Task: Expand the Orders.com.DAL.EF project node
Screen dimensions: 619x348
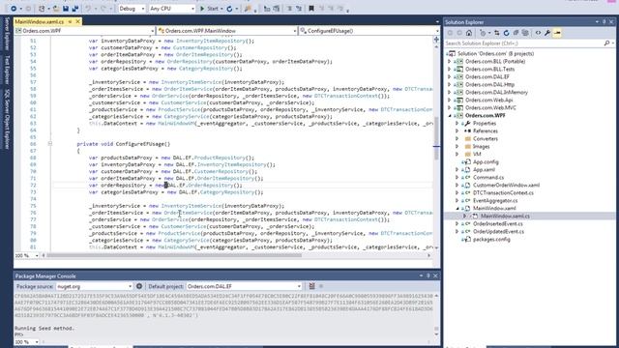Action: [x=449, y=77]
